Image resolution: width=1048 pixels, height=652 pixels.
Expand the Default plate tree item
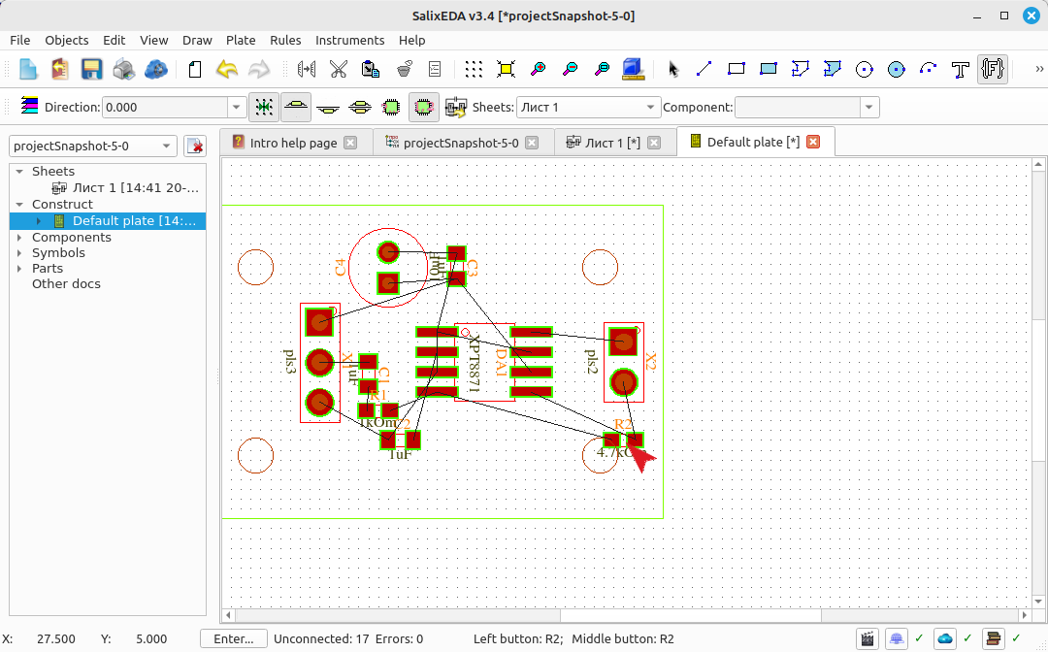tap(39, 221)
